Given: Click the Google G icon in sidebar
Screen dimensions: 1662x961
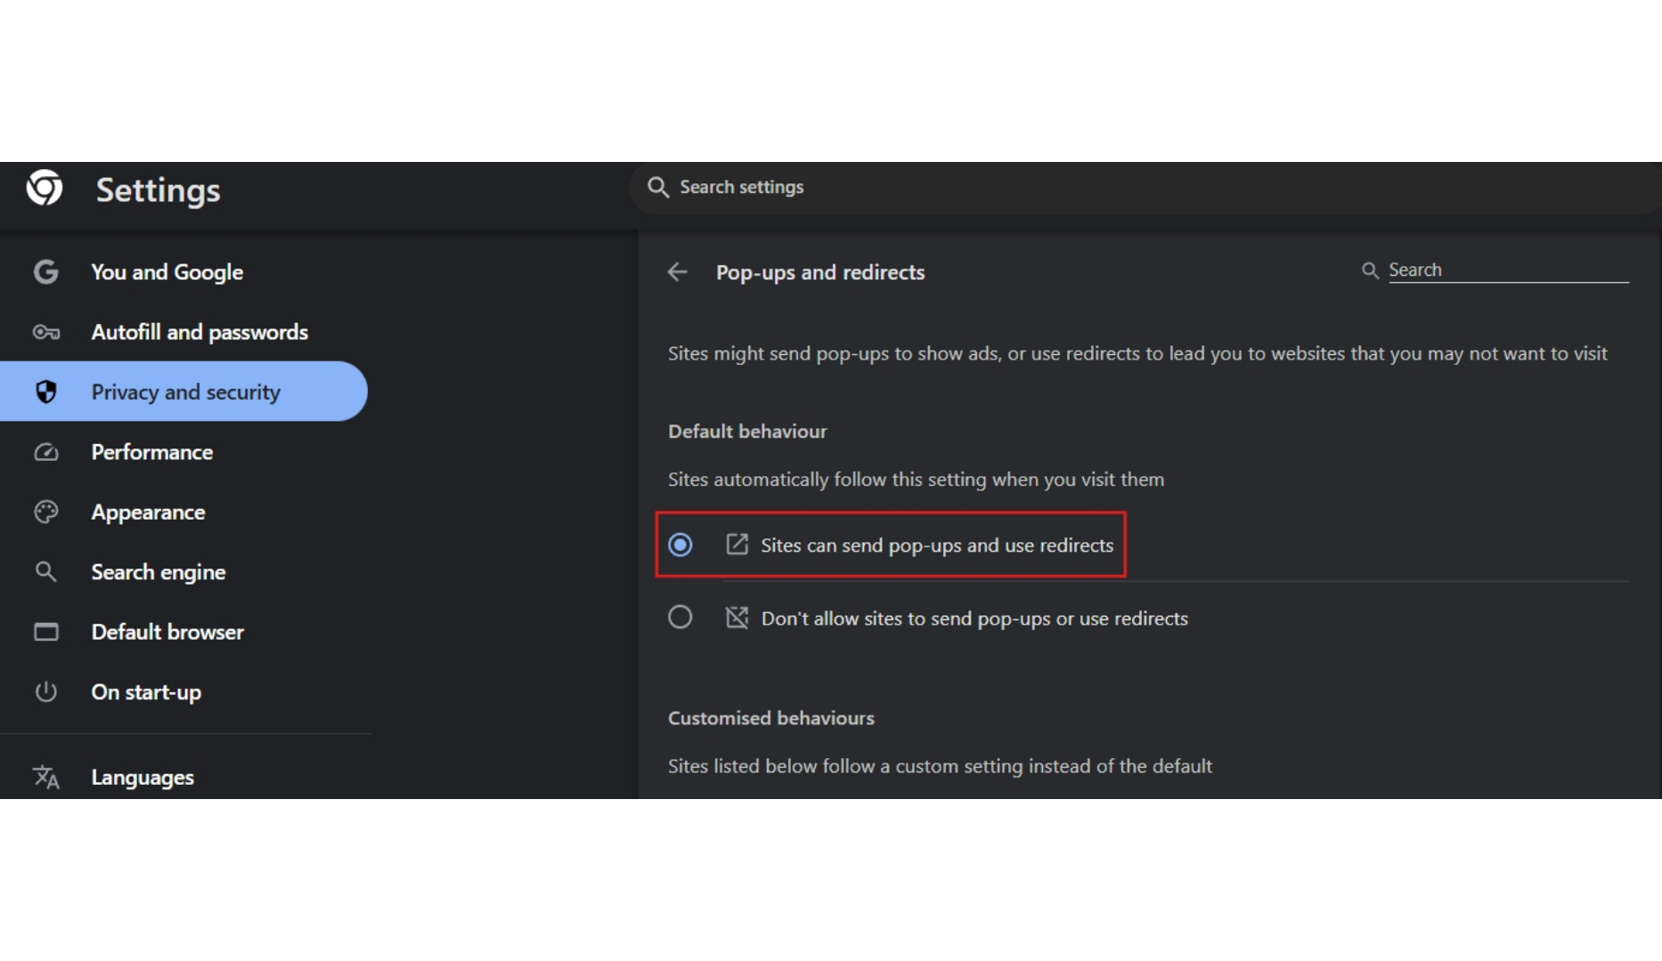Looking at the screenshot, I should (45, 271).
